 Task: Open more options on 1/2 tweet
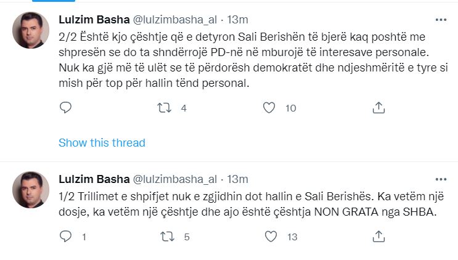click(x=441, y=179)
